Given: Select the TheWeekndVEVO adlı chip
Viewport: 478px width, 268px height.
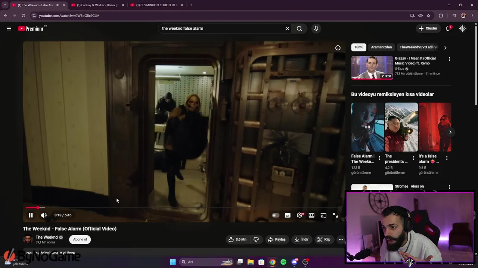Looking at the screenshot, I should pyautogui.click(x=418, y=47).
